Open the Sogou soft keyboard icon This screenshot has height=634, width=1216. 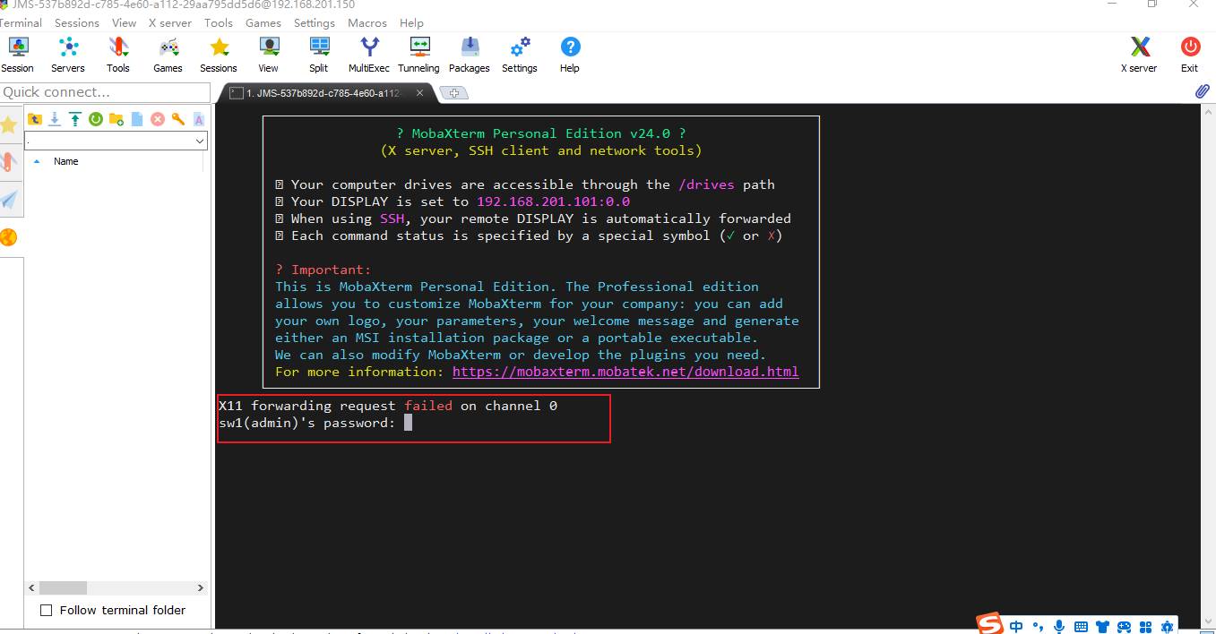[1081, 627]
